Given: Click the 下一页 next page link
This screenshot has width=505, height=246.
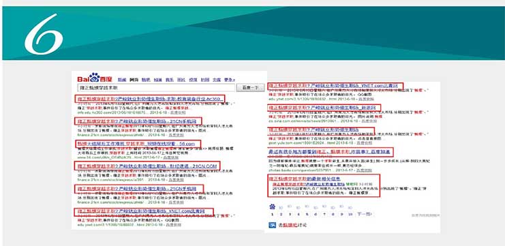Looking at the screenshot, I should pyautogui.click(x=364, y=214).
